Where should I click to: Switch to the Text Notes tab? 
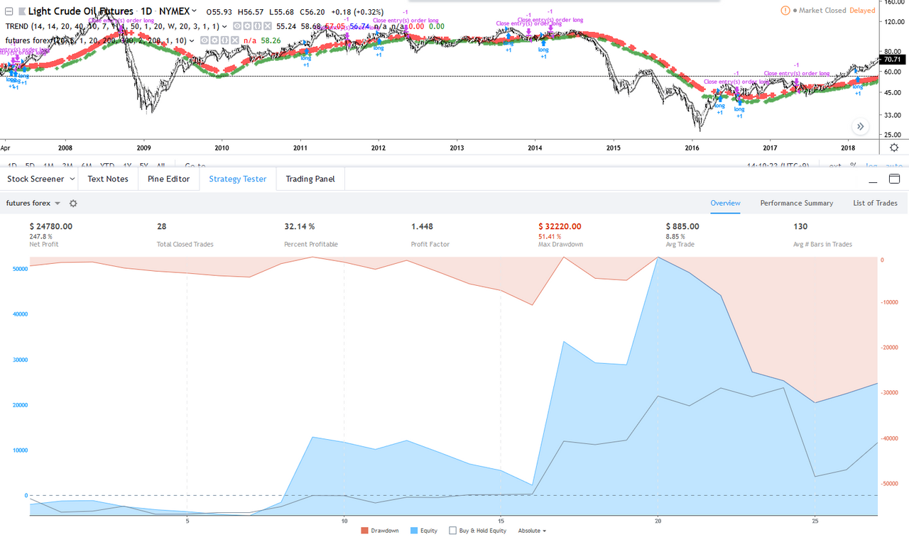108,179
